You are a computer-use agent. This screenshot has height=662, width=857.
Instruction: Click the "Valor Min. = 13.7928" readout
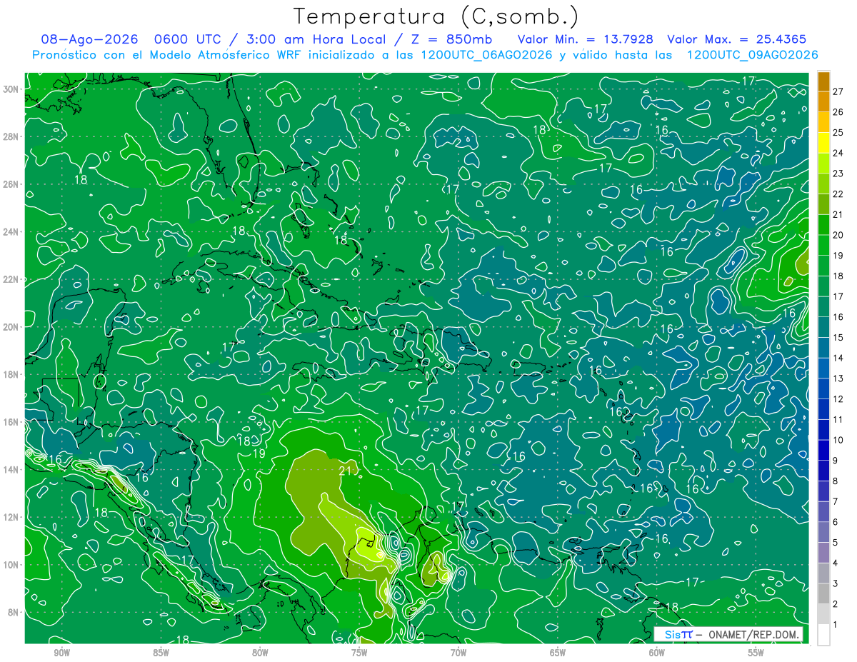584,39
